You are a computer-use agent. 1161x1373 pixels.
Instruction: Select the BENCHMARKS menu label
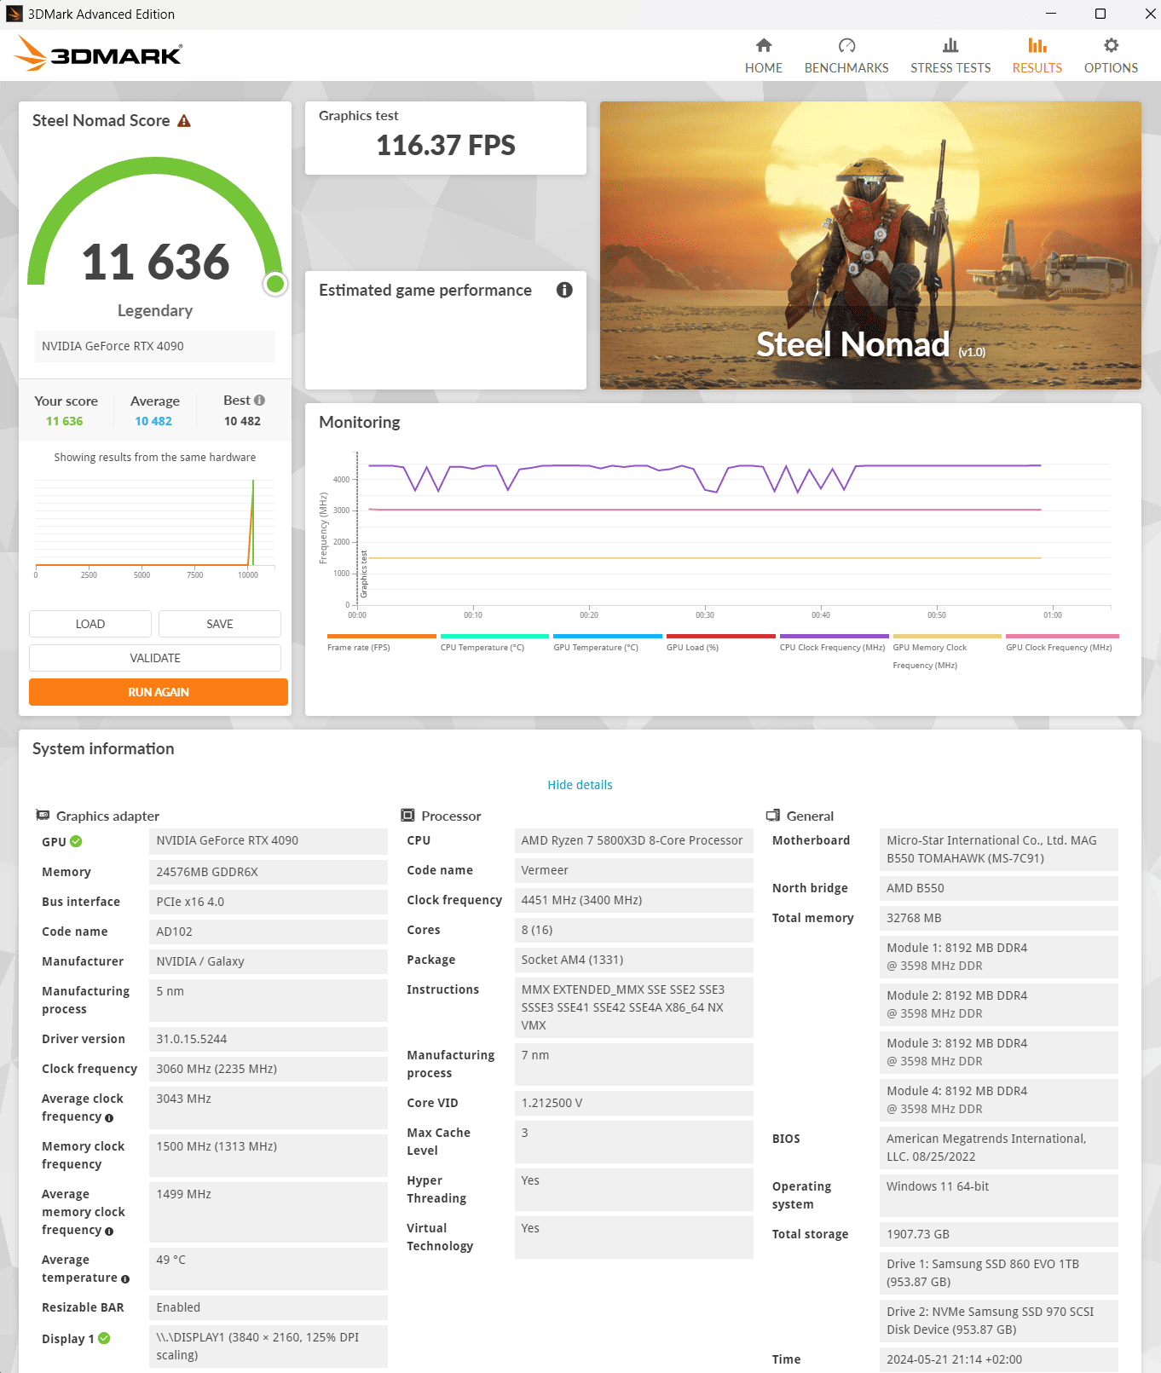tap(846, 68)
